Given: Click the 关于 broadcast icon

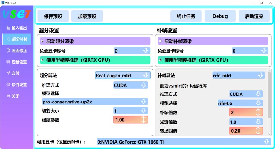Looking at the screenshot, I should 8,96.
